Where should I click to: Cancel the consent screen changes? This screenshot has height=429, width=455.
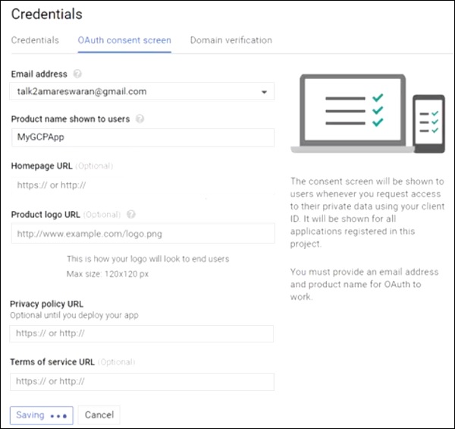(x=99, y=415)
